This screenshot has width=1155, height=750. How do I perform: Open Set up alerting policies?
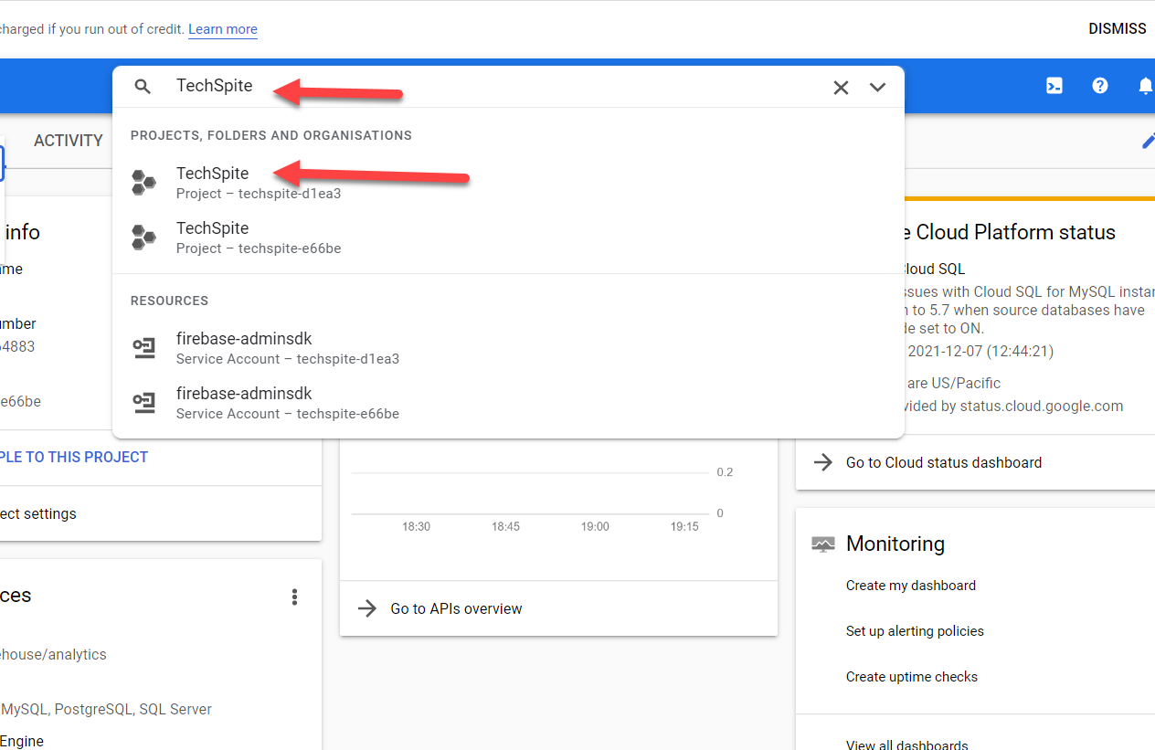(915, 631)
